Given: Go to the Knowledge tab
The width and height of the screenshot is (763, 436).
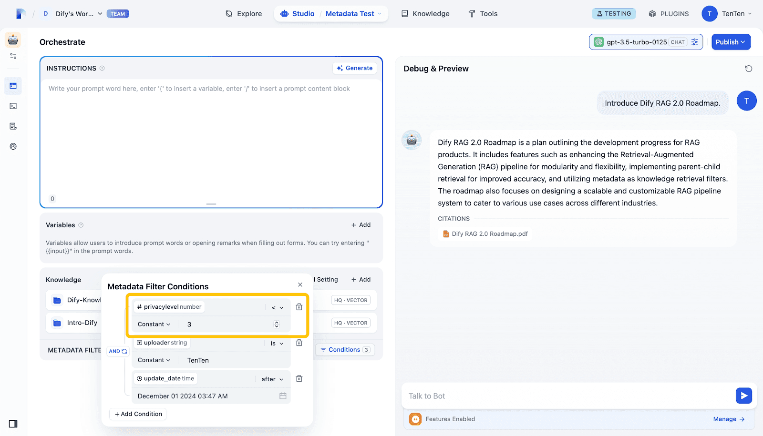Looking at the screenshot, I should coord(425,14).
